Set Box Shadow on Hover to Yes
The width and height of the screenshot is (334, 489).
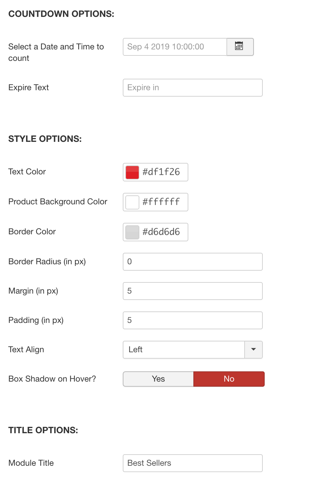click(x=158, y=379)
